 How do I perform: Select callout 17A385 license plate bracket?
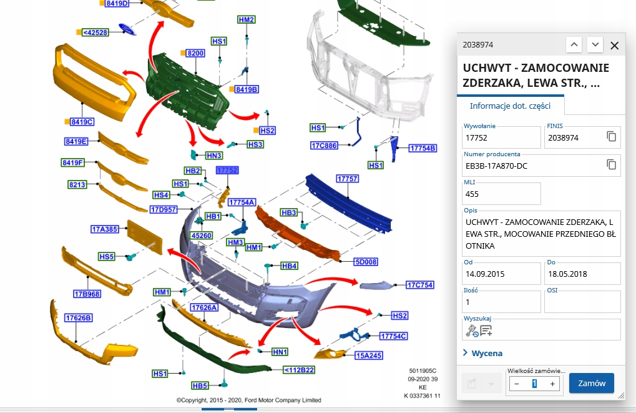[105, 229]
